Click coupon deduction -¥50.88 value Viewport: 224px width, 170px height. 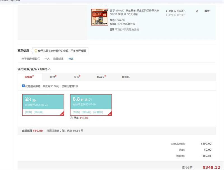(x=206, y=156)
